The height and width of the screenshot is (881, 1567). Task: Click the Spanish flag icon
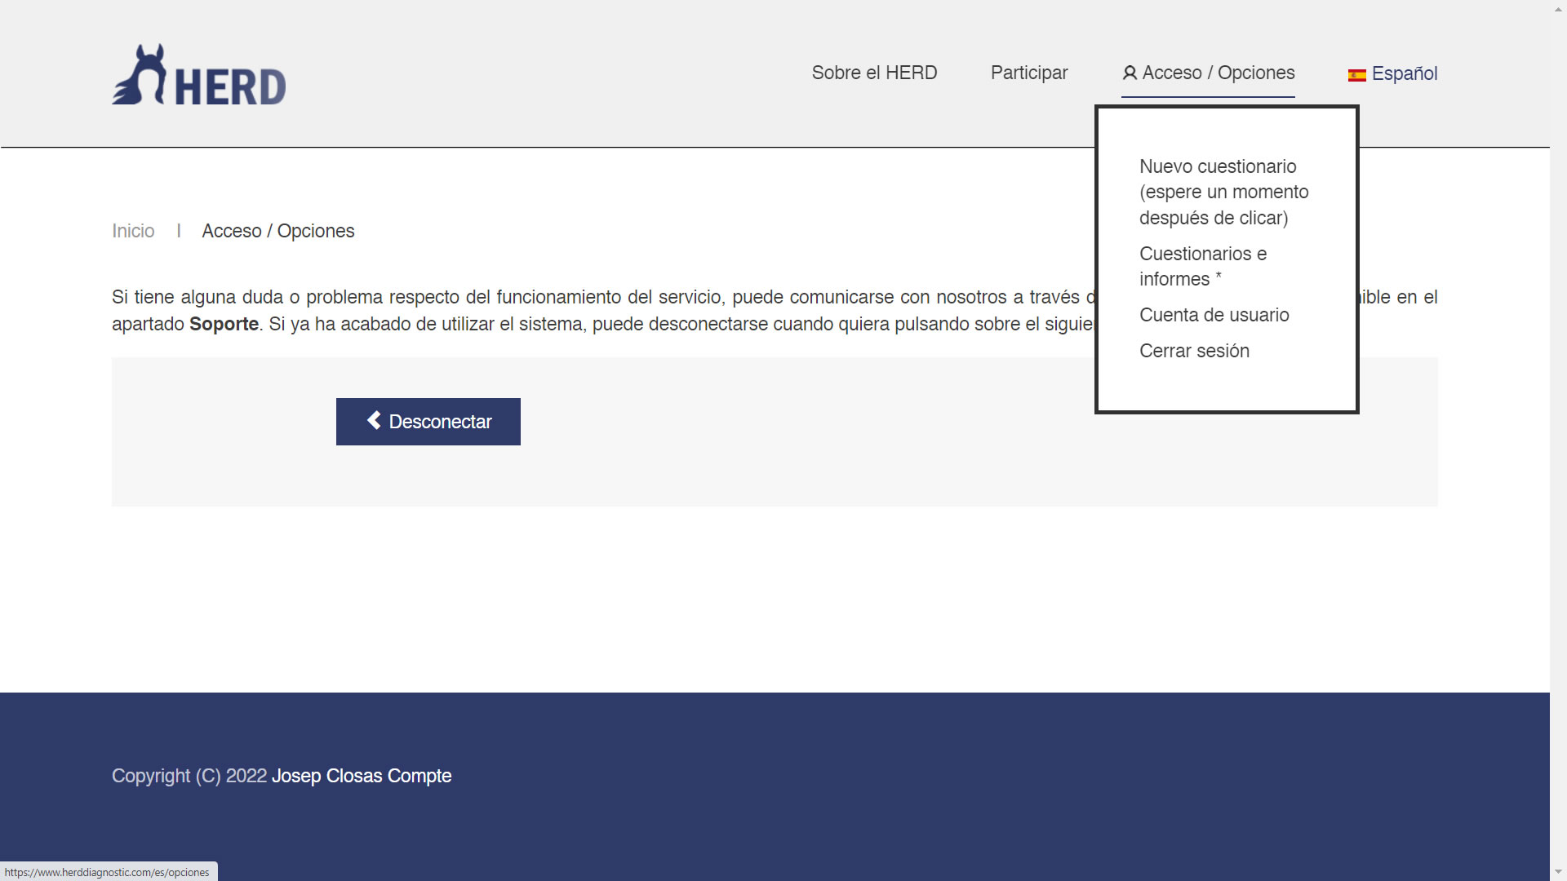1356,75
